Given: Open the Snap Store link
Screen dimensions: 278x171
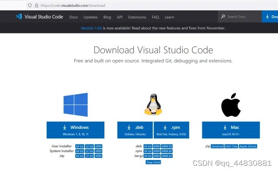Looking at the screenshot, I should (153, 162).
